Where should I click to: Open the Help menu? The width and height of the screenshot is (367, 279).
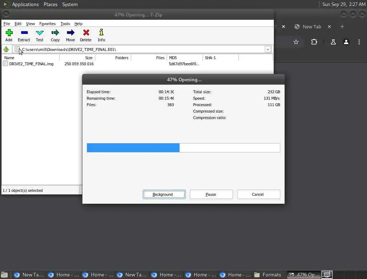(x=78, y=24)
